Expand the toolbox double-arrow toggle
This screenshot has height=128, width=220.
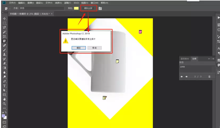click(x=3, y=12)
